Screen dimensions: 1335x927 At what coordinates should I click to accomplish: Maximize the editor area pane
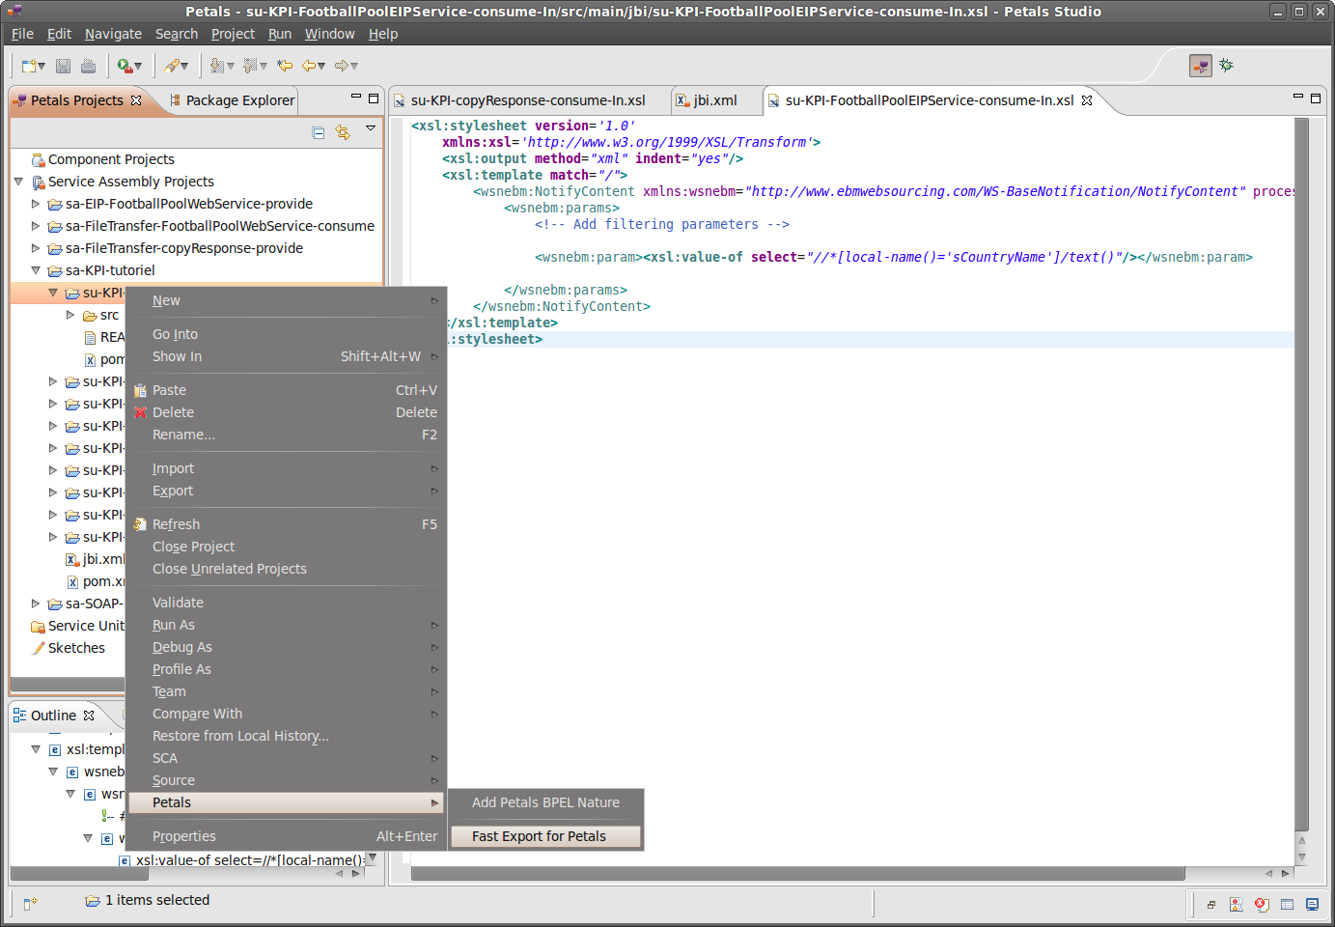tap(1315, 98)
